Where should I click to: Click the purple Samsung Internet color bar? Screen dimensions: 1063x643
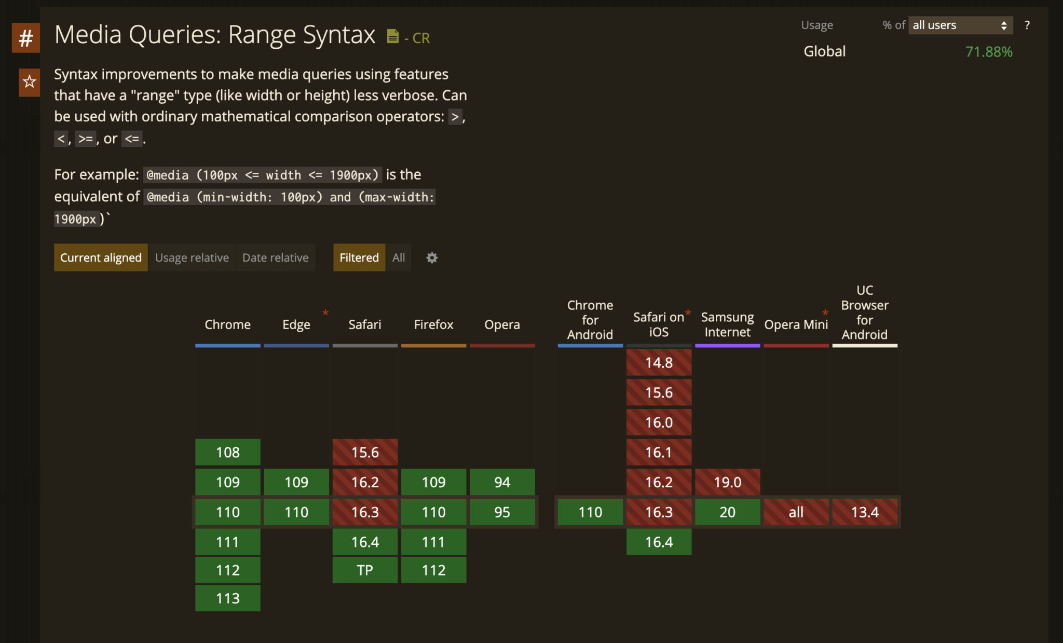point(727,345)
